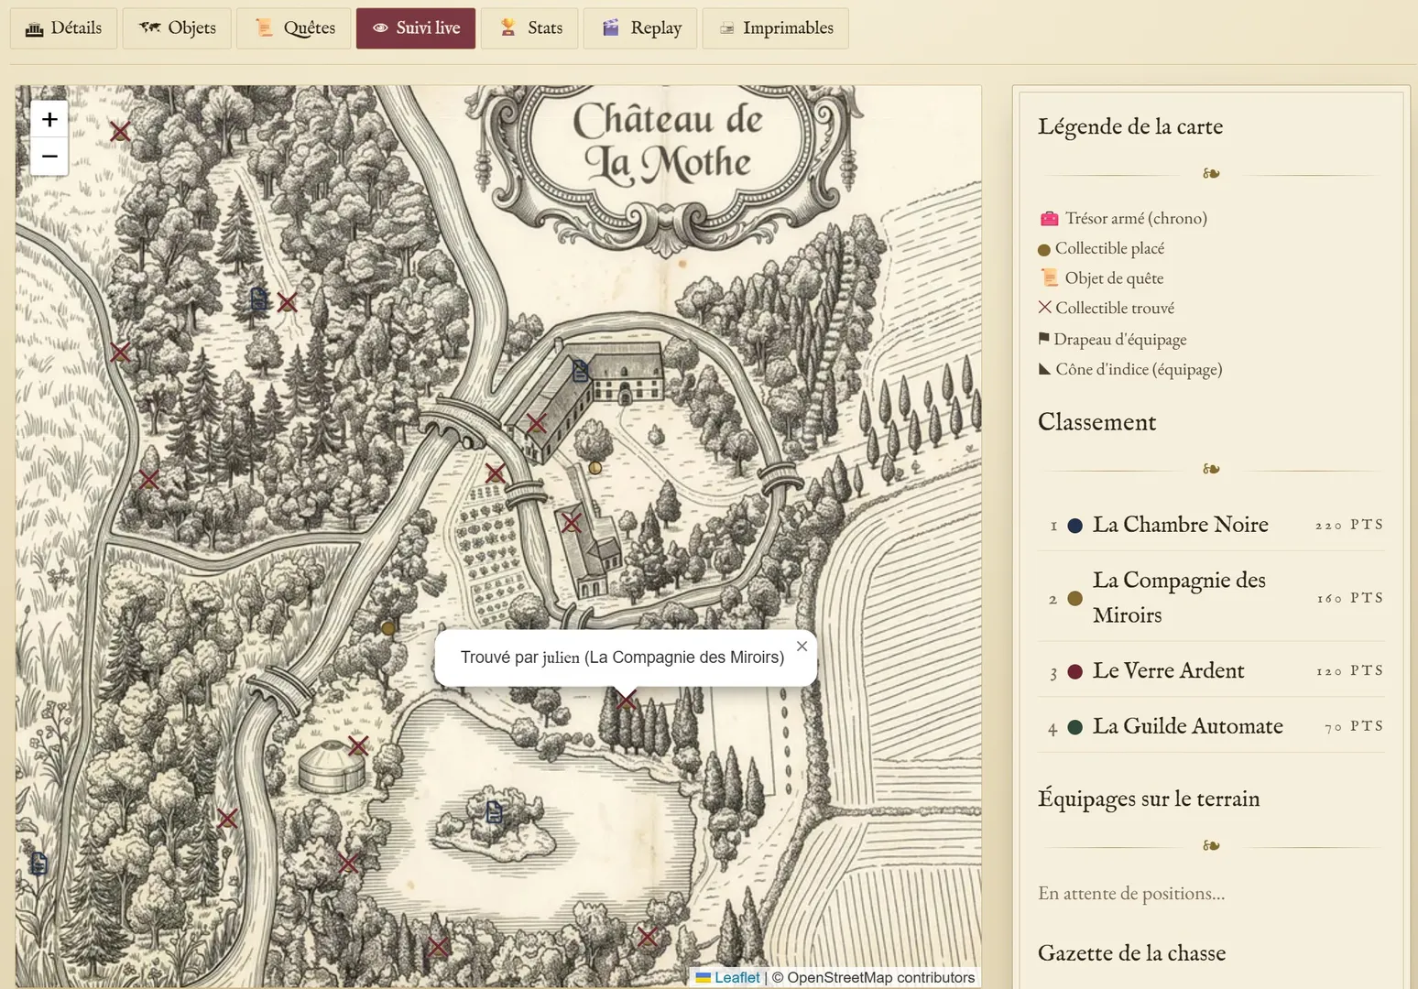The height and width of the screenshot is (989, 1418).
Task: Click the 'Drapeau d'équipage' flag icon
Action: 1043,339
